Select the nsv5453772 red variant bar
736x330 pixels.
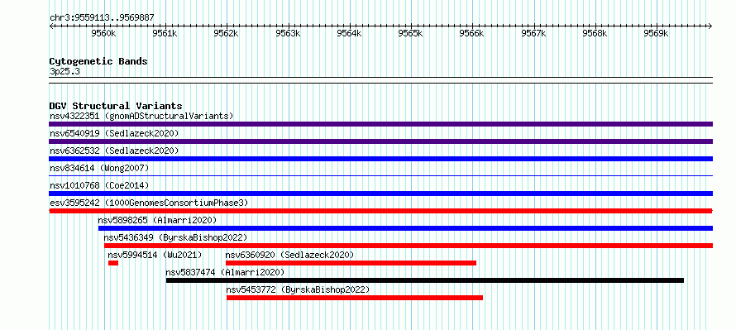pyautogui.click(x=355, y=298)
